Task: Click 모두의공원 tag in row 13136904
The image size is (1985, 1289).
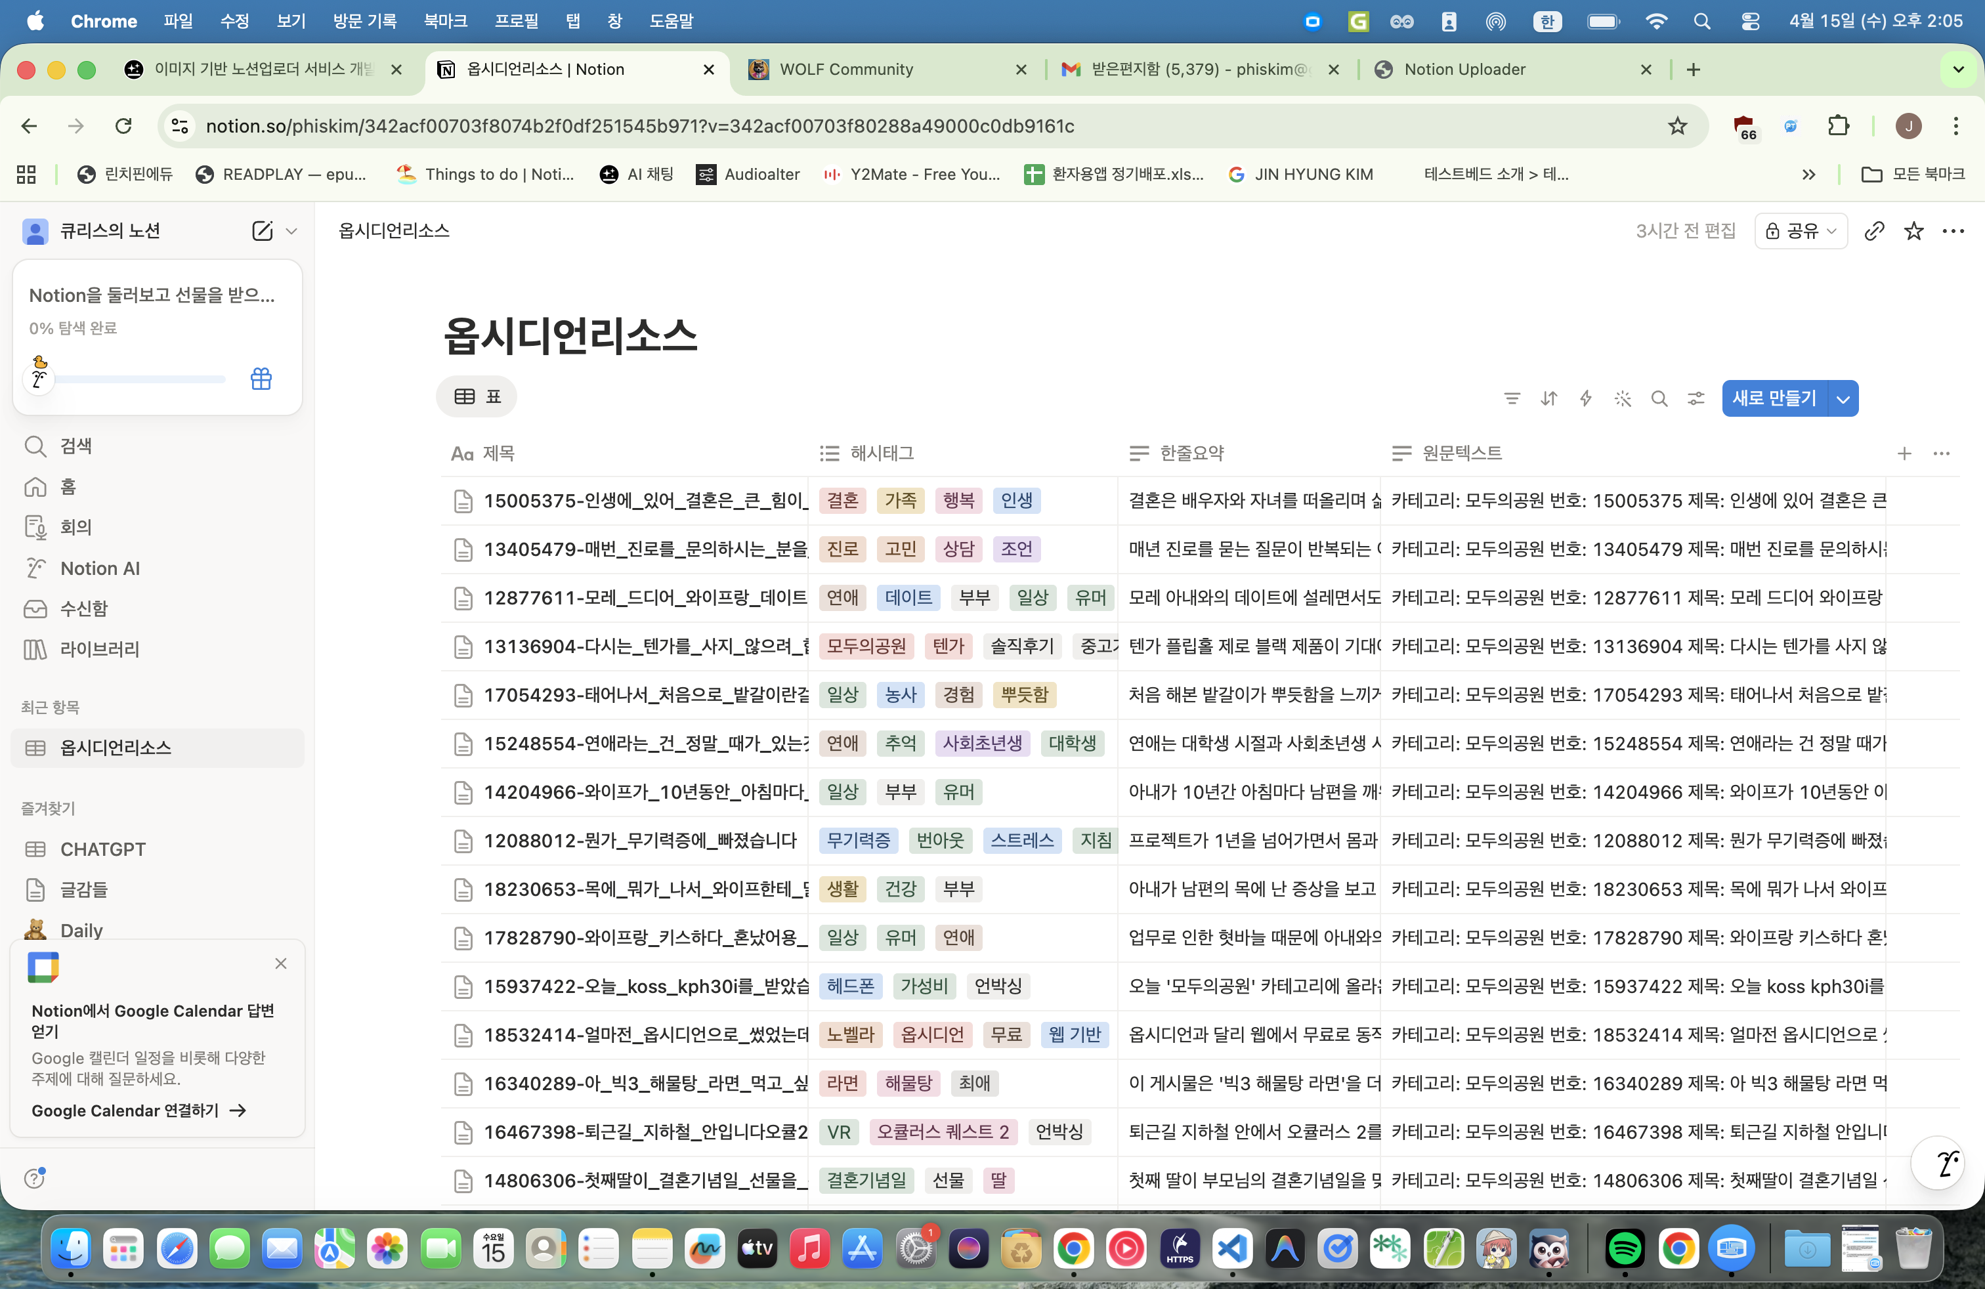Action: [x=866, y=646]
